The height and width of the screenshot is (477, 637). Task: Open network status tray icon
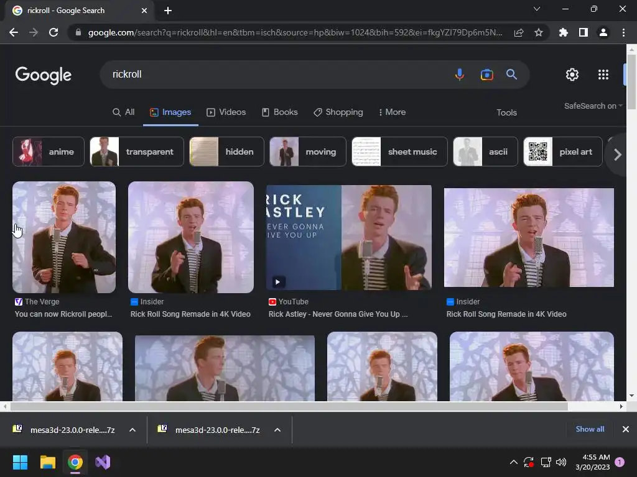[x=546, y=462]
